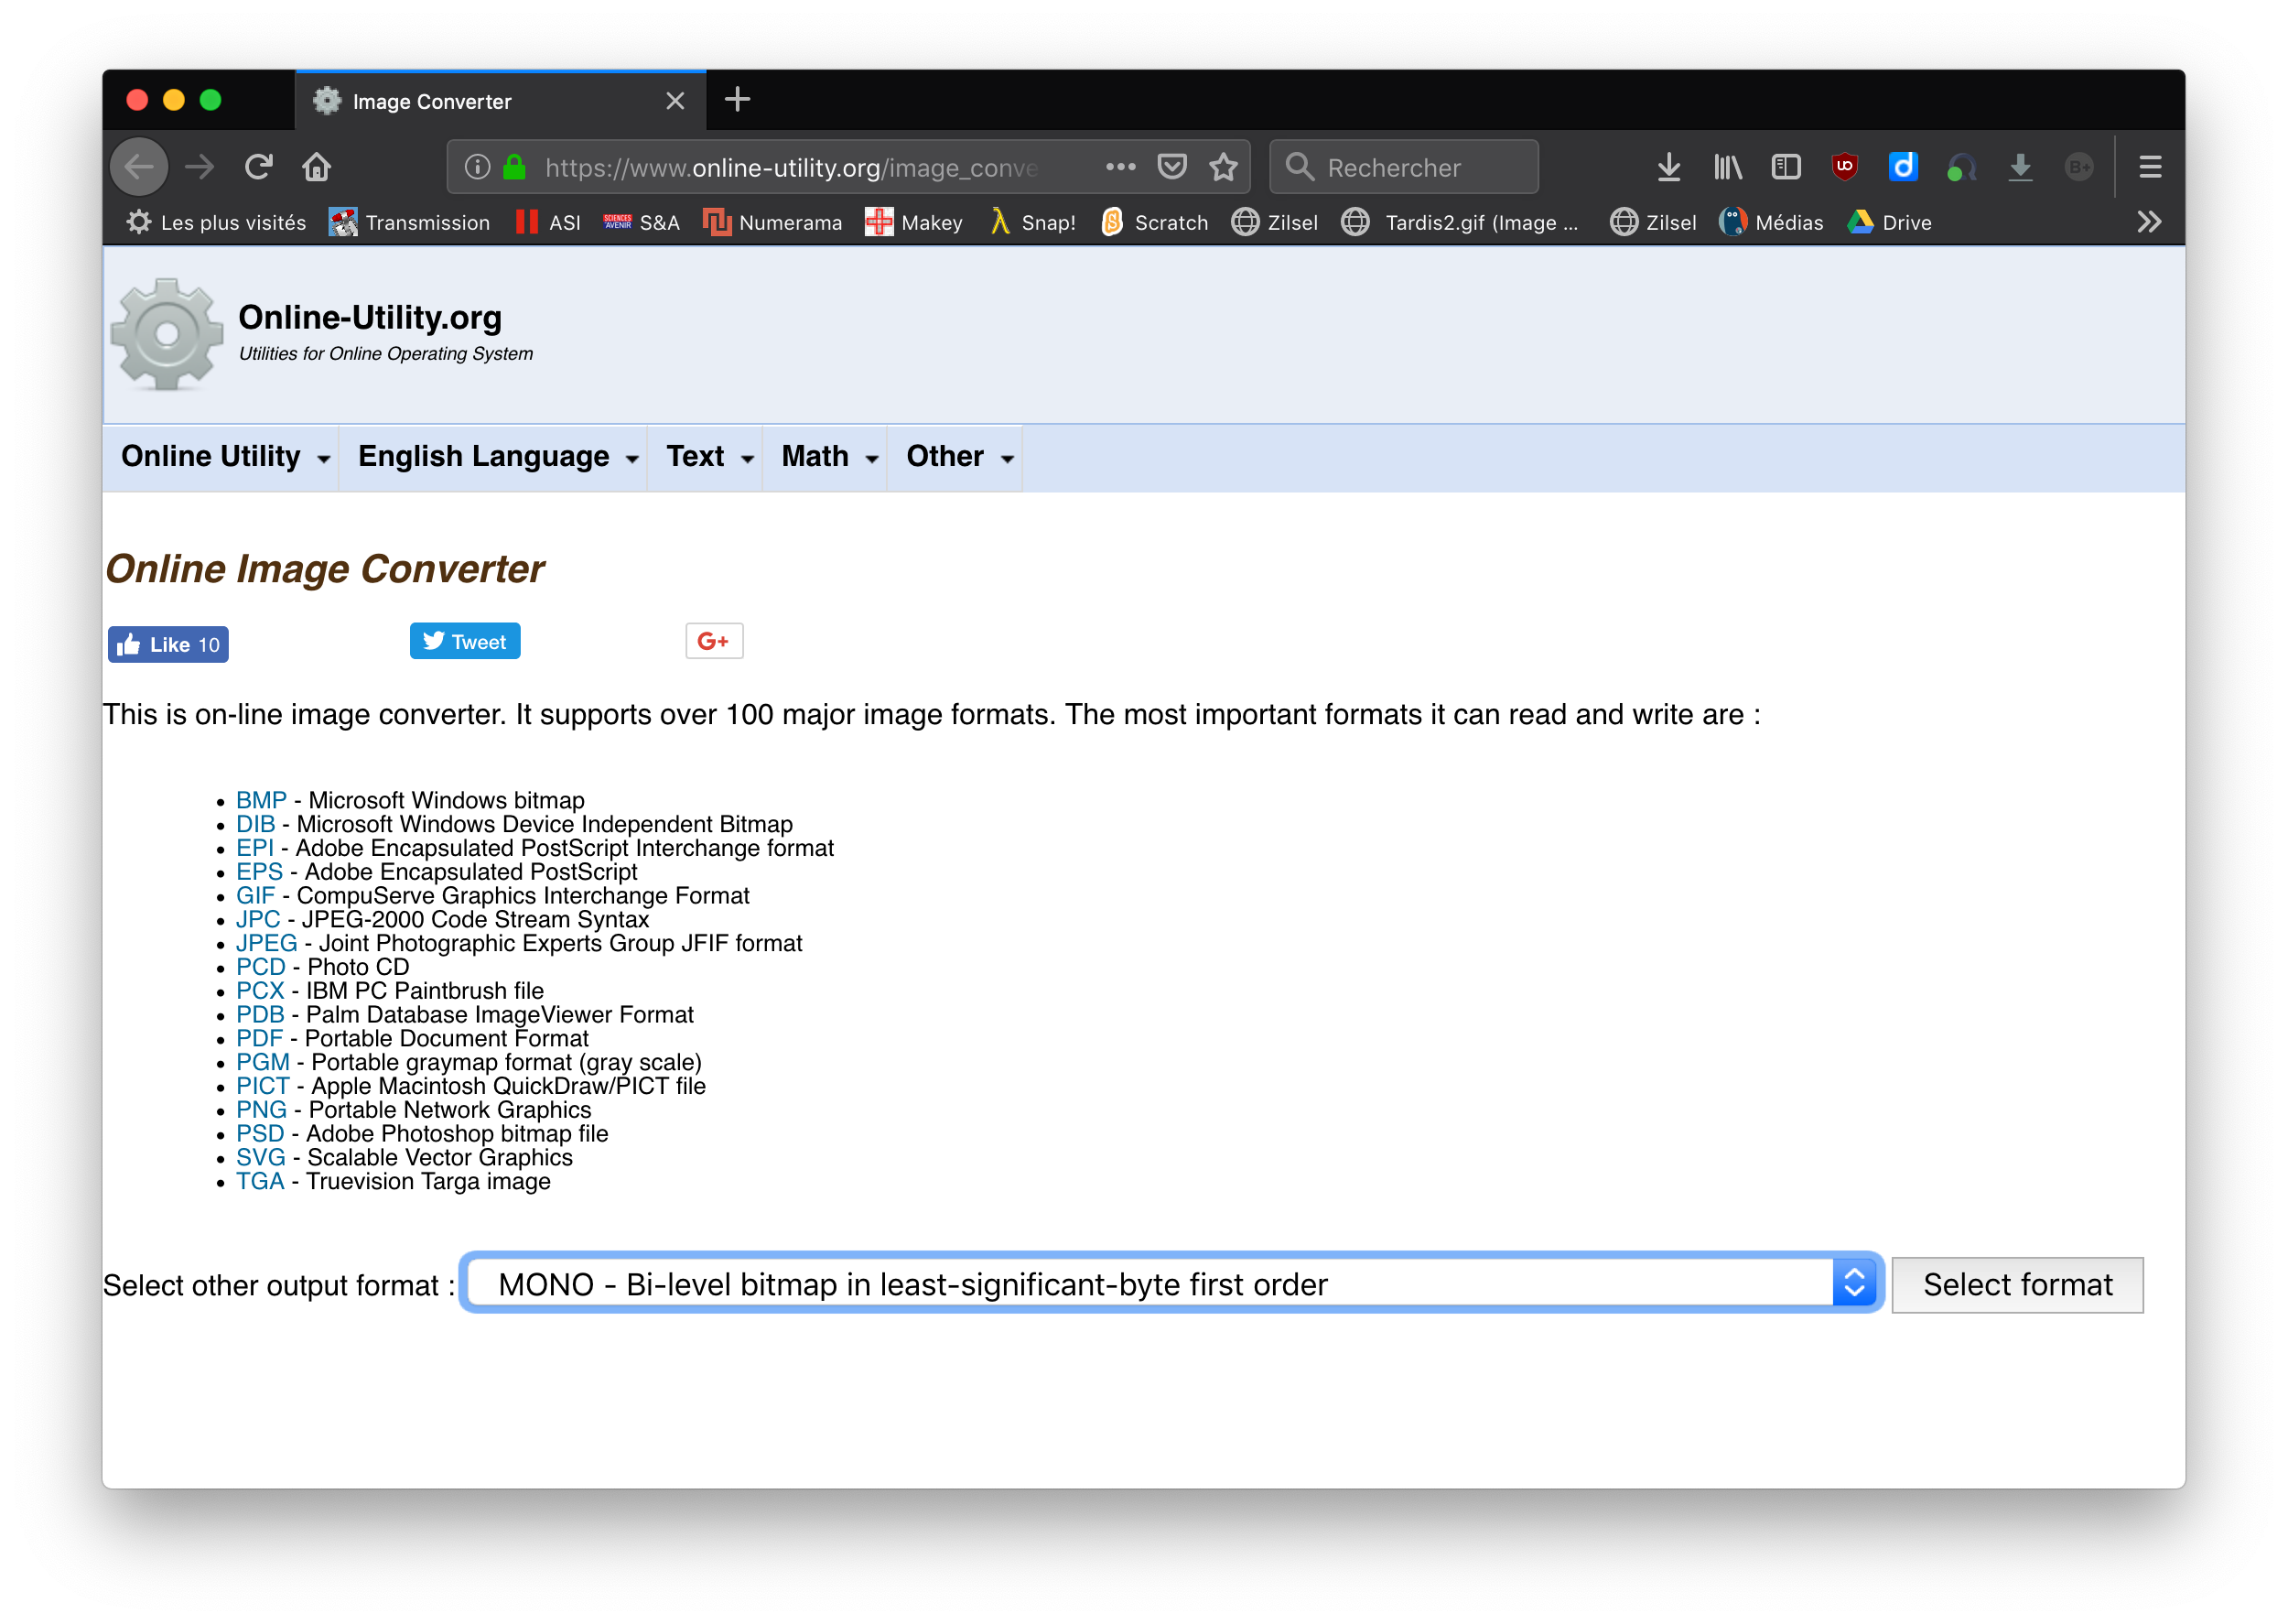Screen dimensions: 2288x1624
Task: Expand the Other menu
Action: (955, 457)
